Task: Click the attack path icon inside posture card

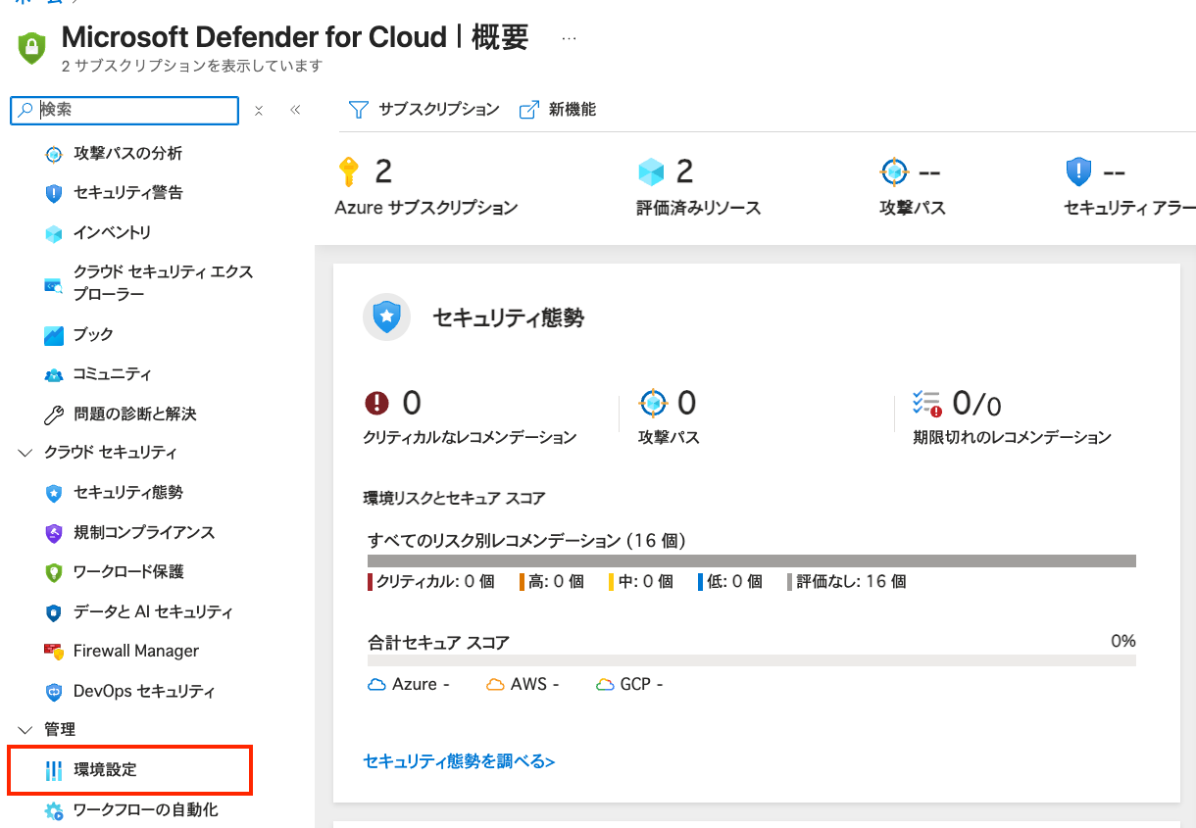Action: [x=653, y=403]
